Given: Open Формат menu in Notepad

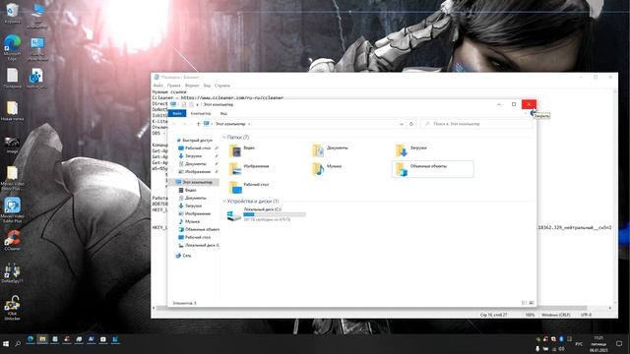Looking at the screenshot, I should tap(192, 86).
